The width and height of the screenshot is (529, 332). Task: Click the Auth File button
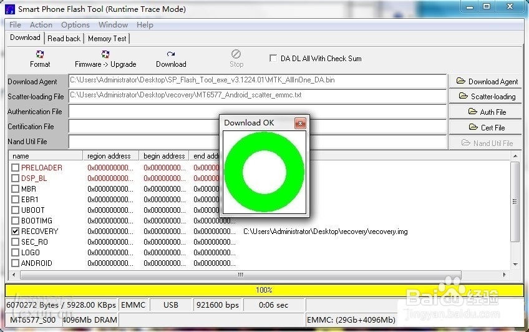coord(485,112)
